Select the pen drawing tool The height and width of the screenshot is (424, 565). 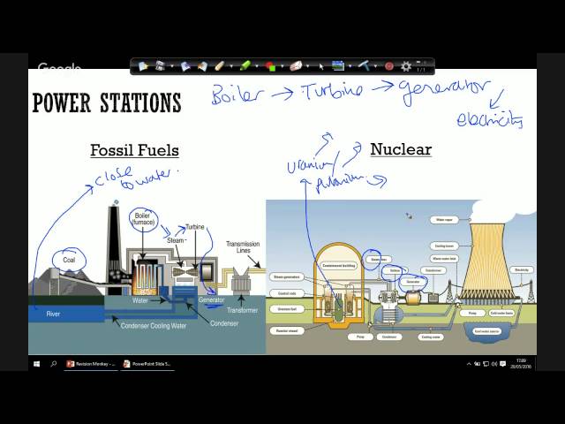click(x=220, y=66)
